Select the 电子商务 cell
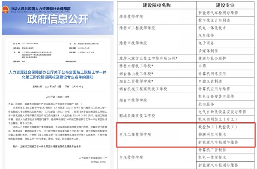 (225, 43)
